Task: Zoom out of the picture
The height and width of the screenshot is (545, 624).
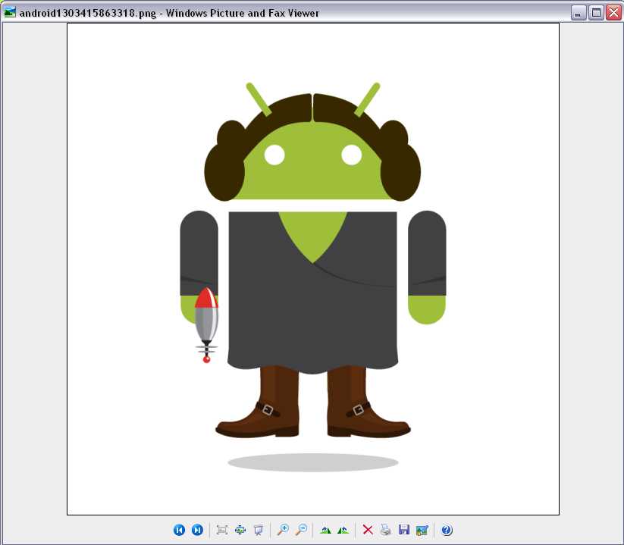Action: (301, 530)
